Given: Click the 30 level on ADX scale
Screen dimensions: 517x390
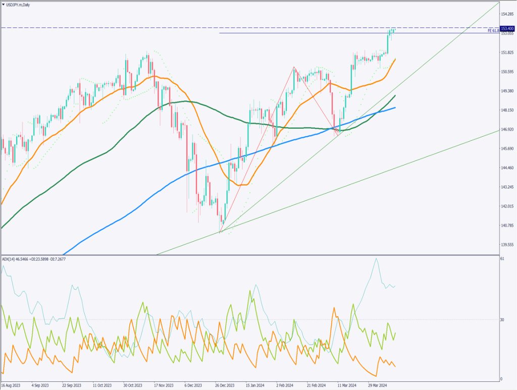Looking at the screenshot, I should [x=502, y=319].
